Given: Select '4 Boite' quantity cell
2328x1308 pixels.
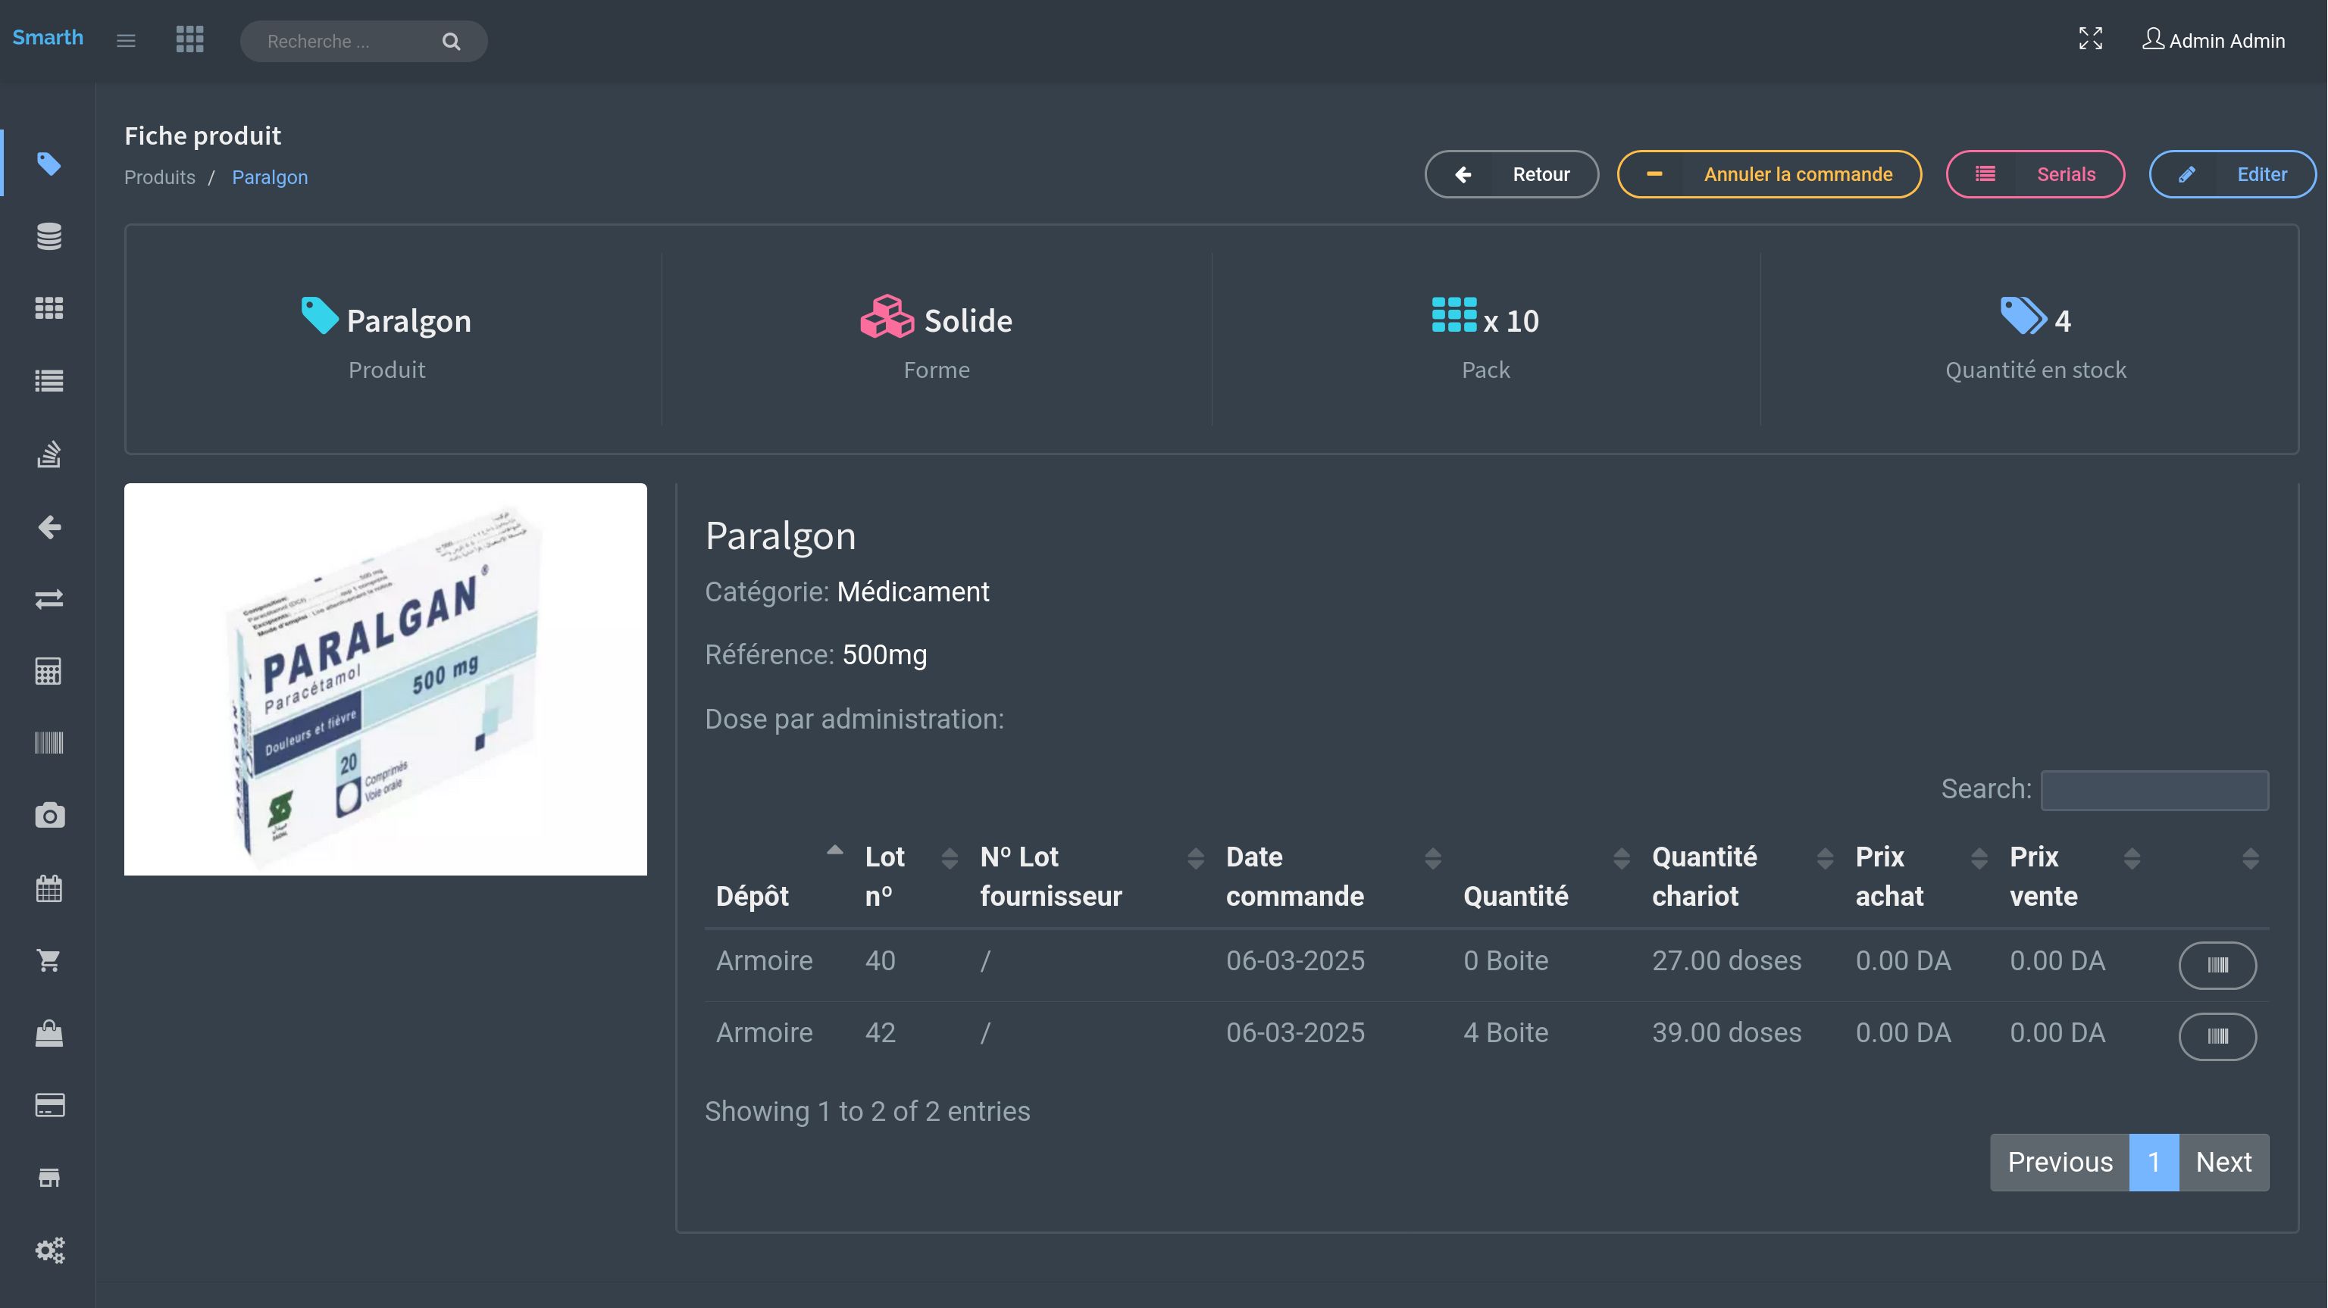Looking at the screenshot, I should 1506,1032.
